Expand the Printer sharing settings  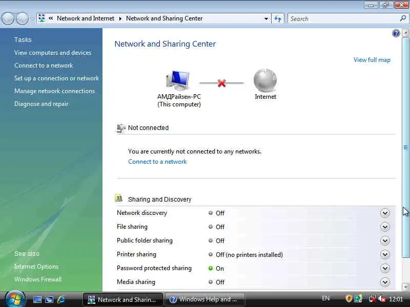pos(385,254)
